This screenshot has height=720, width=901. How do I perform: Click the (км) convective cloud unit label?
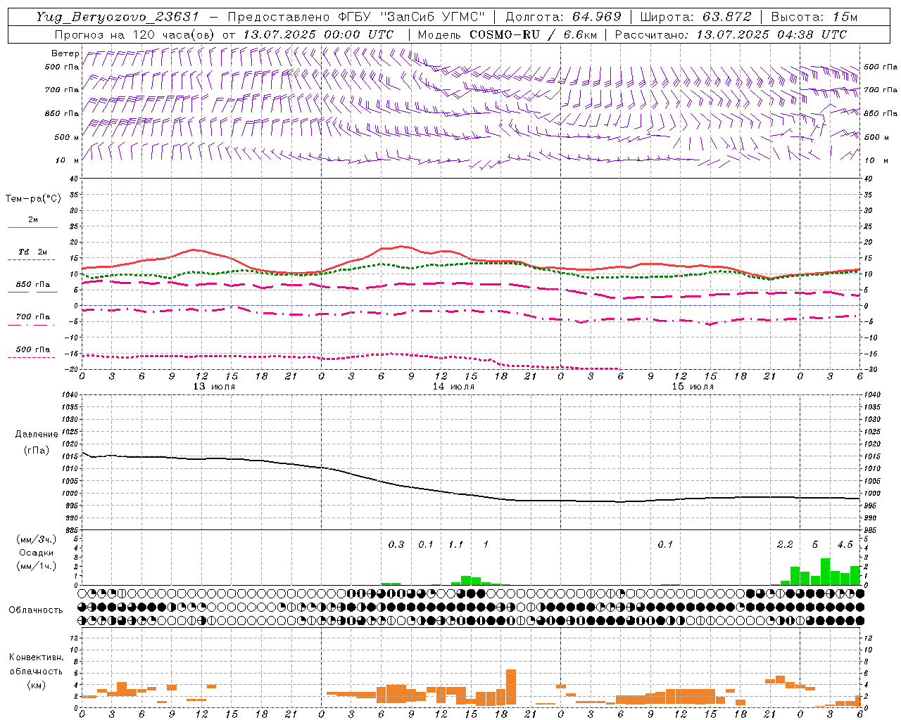36,684
